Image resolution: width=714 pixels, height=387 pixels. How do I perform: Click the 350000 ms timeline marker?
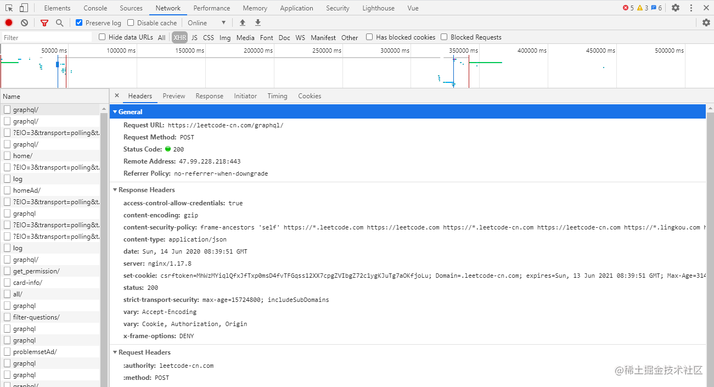[464, 51]
